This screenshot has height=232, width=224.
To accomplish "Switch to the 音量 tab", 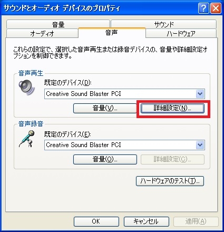I will click(x=58, y=24).
